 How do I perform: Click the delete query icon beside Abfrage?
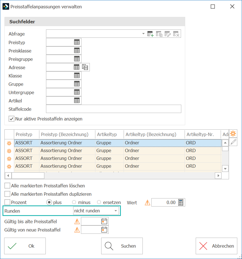[176, 34]
